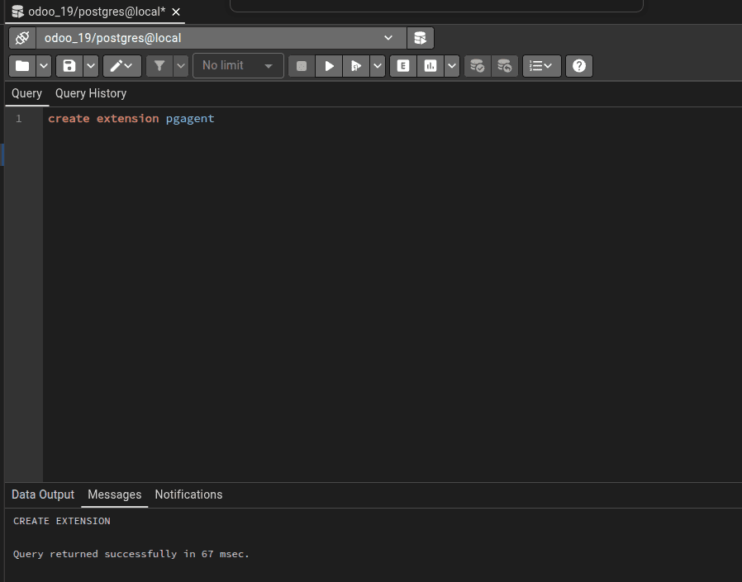This screenshot has height=582, width=742.
Task: Execute the query with the play button
Action: click(x=328, y=65)
